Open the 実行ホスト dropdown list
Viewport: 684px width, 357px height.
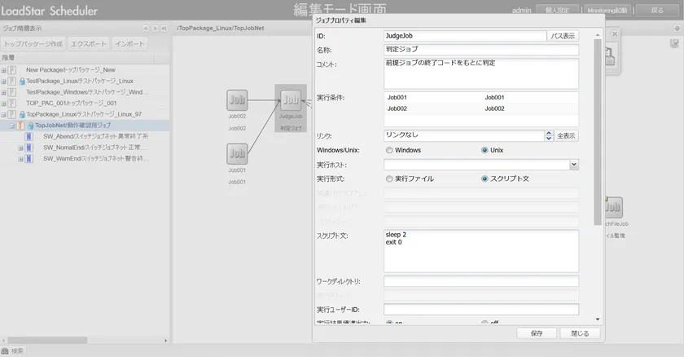(x=573, y=165)
